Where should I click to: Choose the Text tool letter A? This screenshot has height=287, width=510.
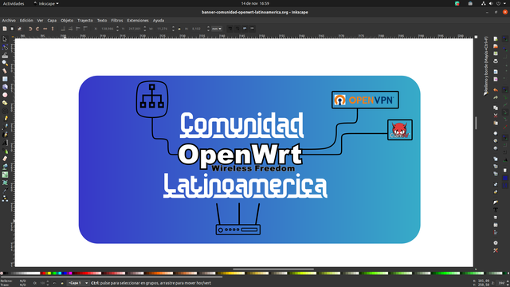[x=5, y=143]
